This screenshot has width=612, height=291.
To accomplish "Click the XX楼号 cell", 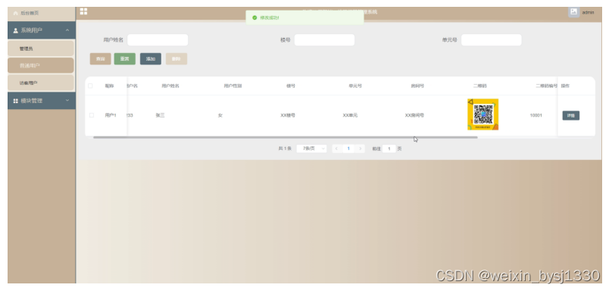I will [288, 116].
